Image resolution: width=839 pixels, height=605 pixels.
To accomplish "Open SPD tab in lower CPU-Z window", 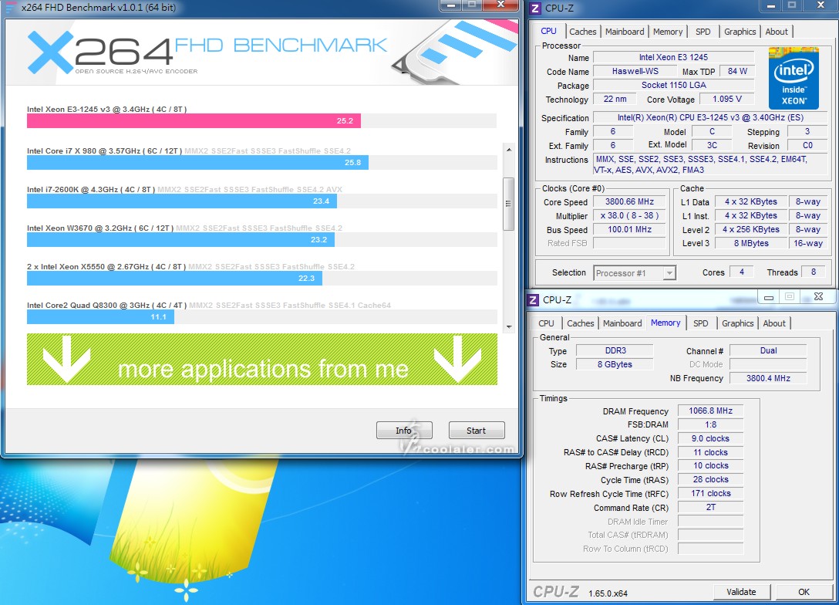I will pos(700,323).
